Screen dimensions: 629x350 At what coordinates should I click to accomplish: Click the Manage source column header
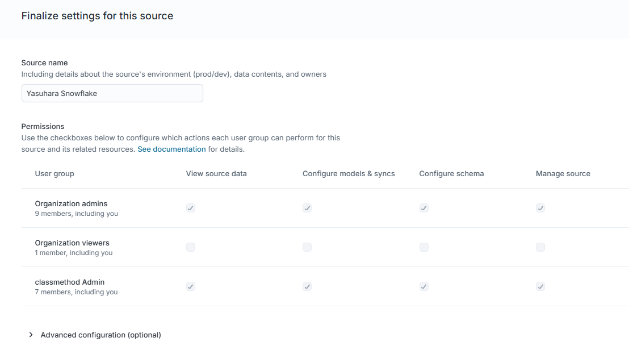(x=563, y=173)
